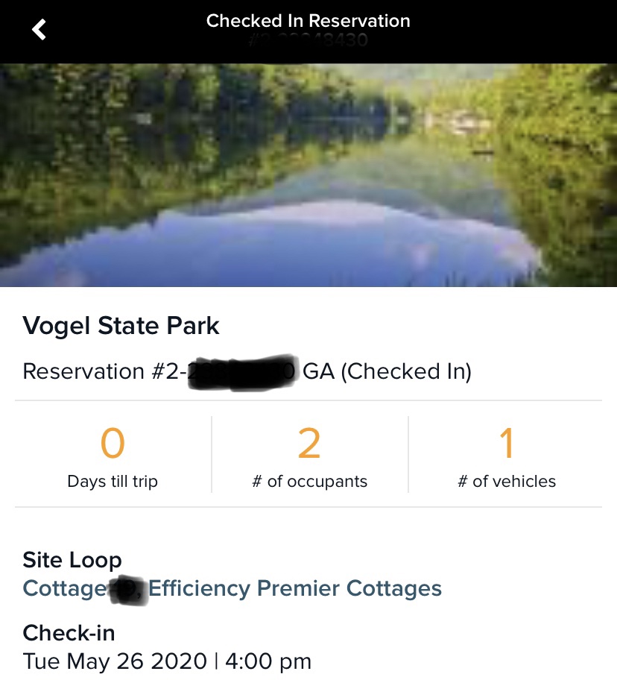Tap the orange 1 vehicles number
The height and width of the screenshot is (680, 617).
click(x=507, y=444)
